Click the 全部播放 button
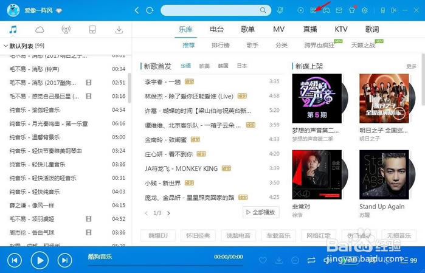Screen dimensions: 425x273 (x=261, y=212)
